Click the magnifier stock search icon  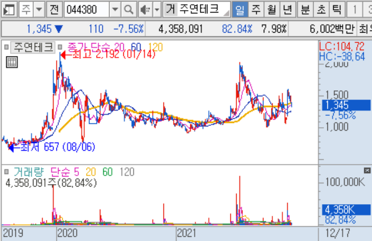click(128, 9)
